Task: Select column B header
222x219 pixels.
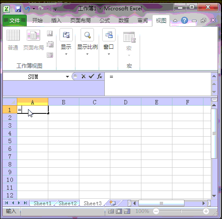Action: click(64, 102)
